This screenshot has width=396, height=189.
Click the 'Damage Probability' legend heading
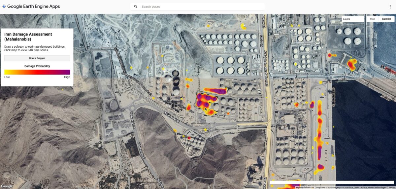tap(37, 66)
